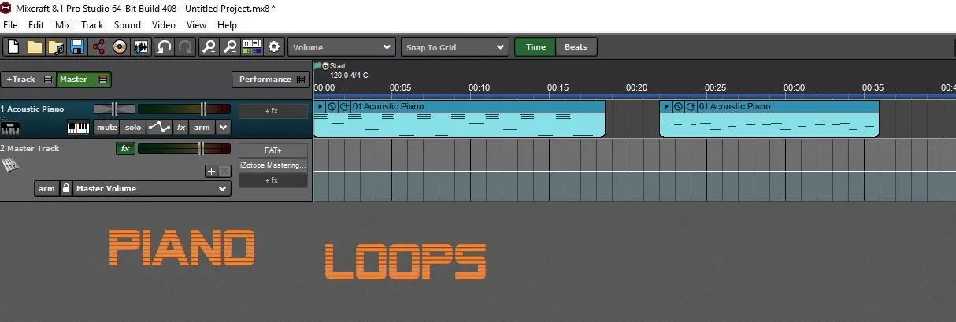Zoom out with magnifier minus icon
The image size is (956, 322).
230,47
